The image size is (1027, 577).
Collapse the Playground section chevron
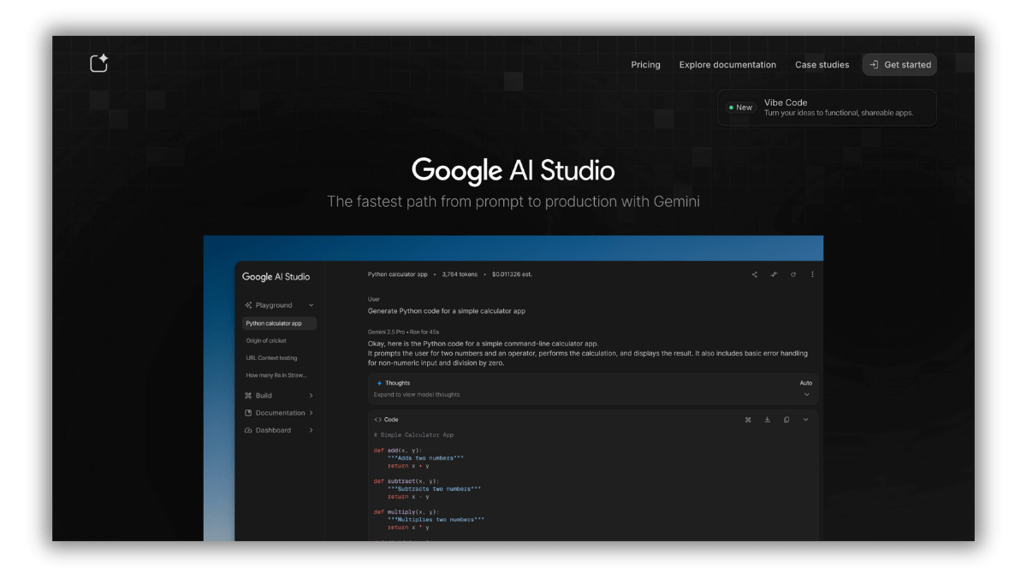tap(311, 305)
